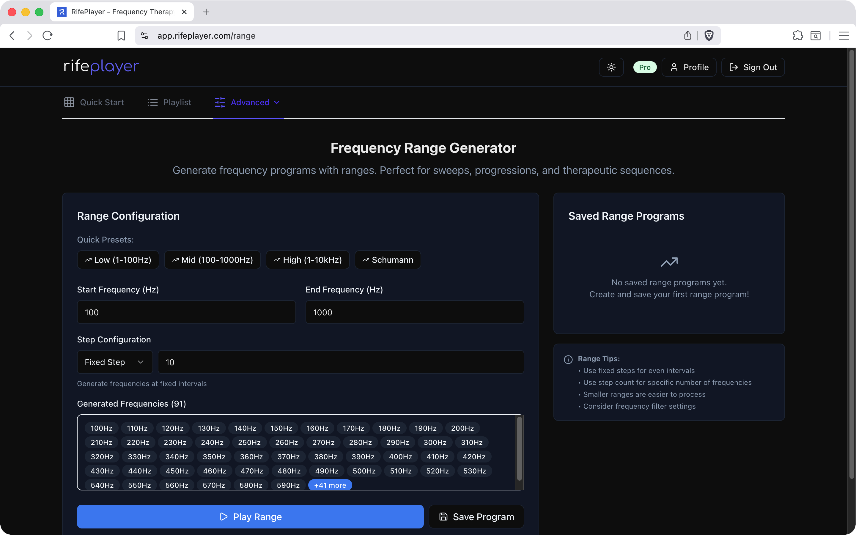Click the 440Hz frequency chip
The height and width of the screenshot is (535, 856).
140,471
